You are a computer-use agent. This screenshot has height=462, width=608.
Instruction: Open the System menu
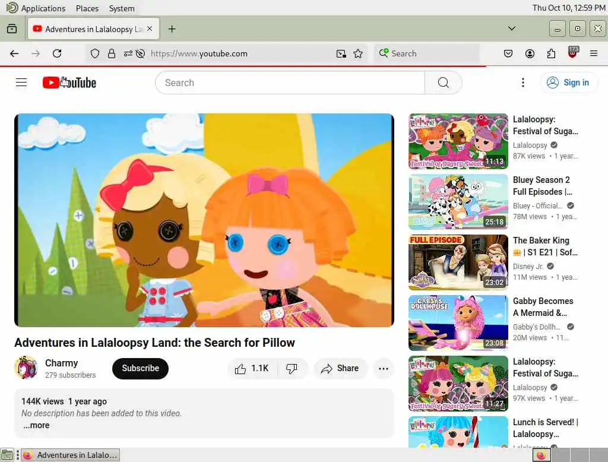pyautogui.click(x=122, y=8)
